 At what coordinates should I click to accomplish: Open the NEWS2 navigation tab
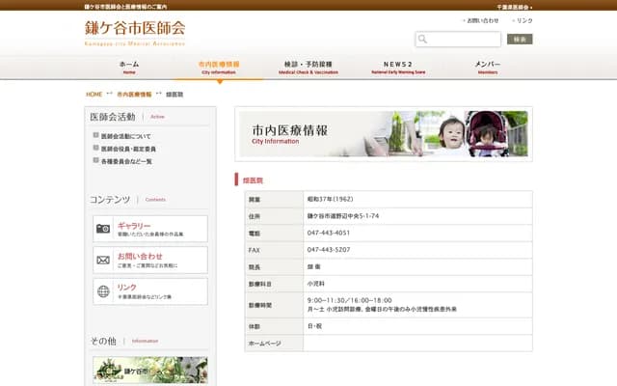[398, 67]
